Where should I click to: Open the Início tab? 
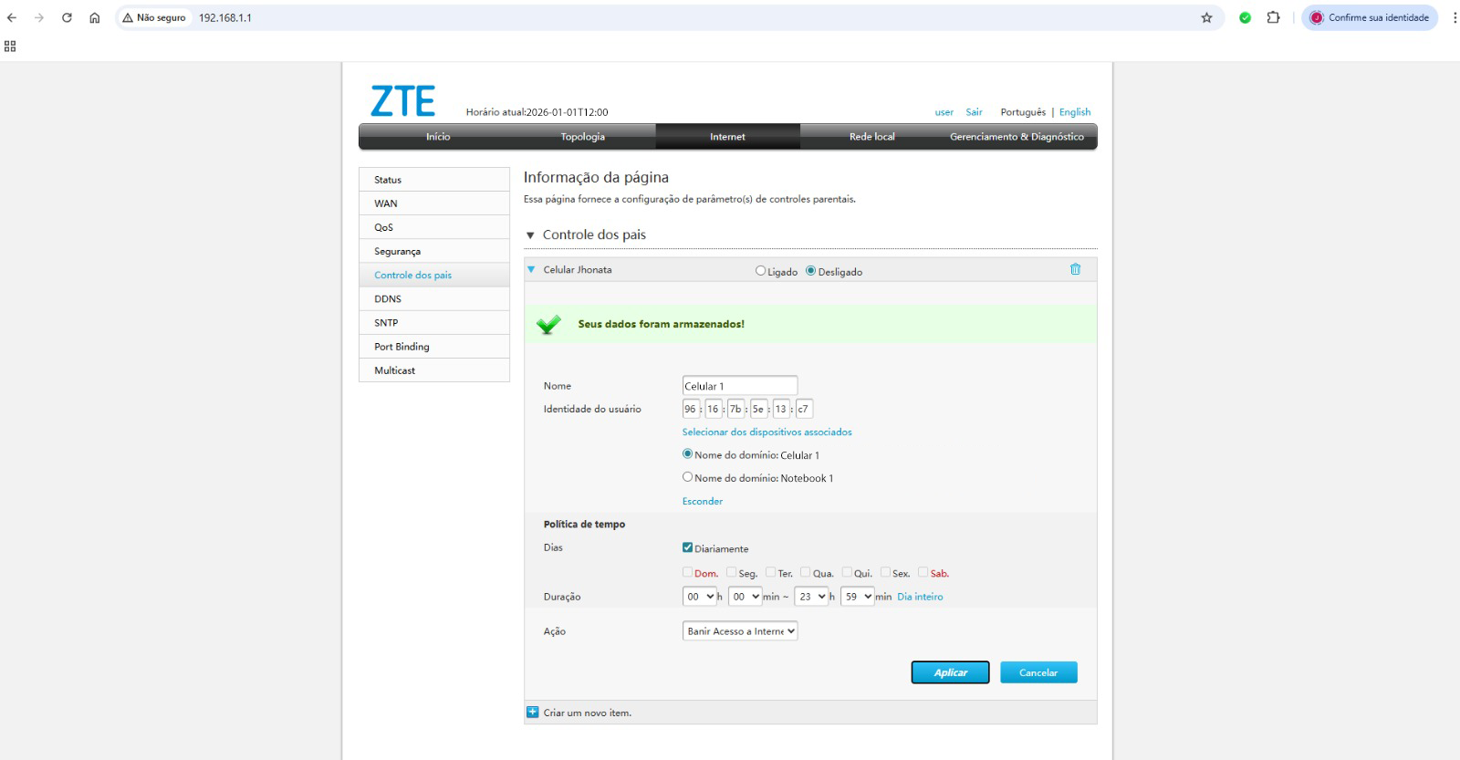(x=438, y=137)
